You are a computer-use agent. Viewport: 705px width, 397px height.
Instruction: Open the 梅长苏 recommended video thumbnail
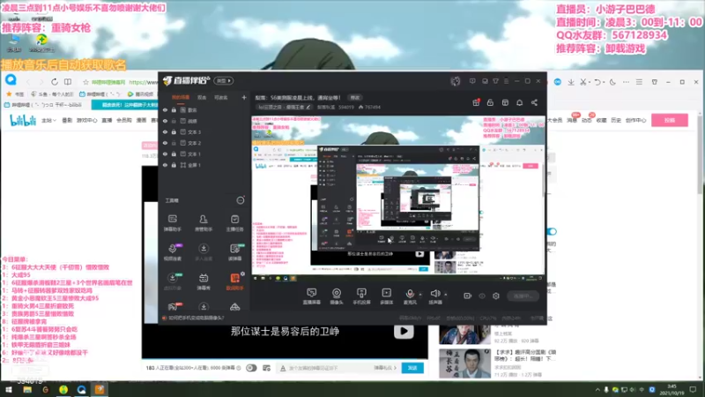pos(464,363)
